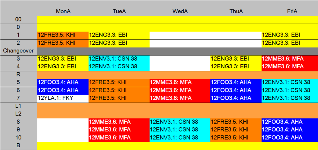
Task: Click the MonA column header
Action: click(x=63, y=11)
